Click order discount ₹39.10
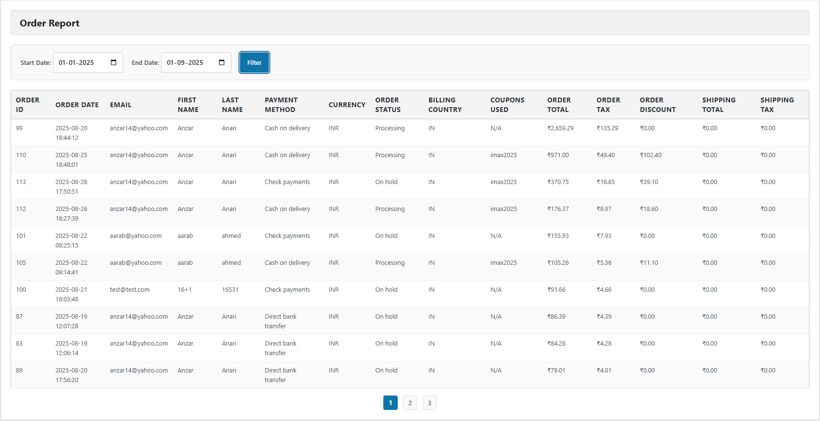Image resolution: width=820 pixels, height=421 pixels. 649,182
